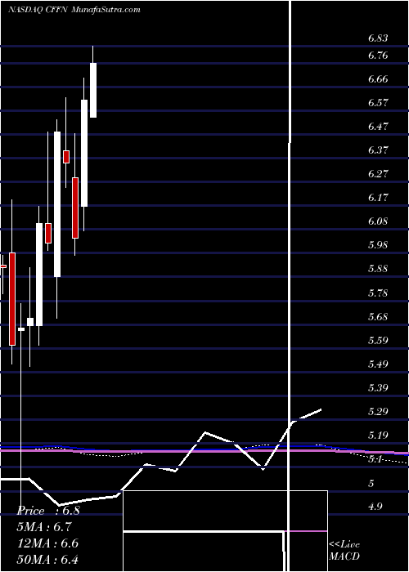Click the 6.57 price axis label

point(378,102)
